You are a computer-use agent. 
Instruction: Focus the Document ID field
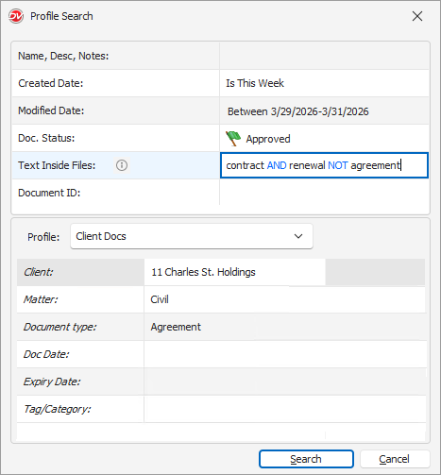[324, 193]
